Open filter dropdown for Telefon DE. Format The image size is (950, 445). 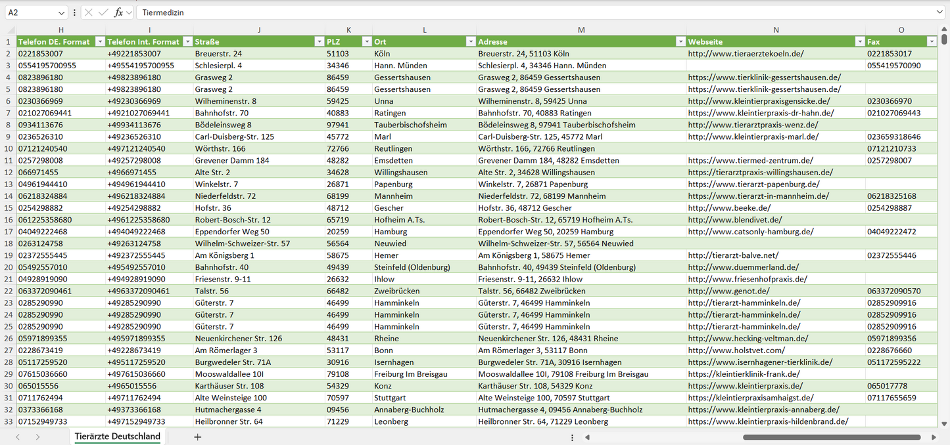(100, 41)
